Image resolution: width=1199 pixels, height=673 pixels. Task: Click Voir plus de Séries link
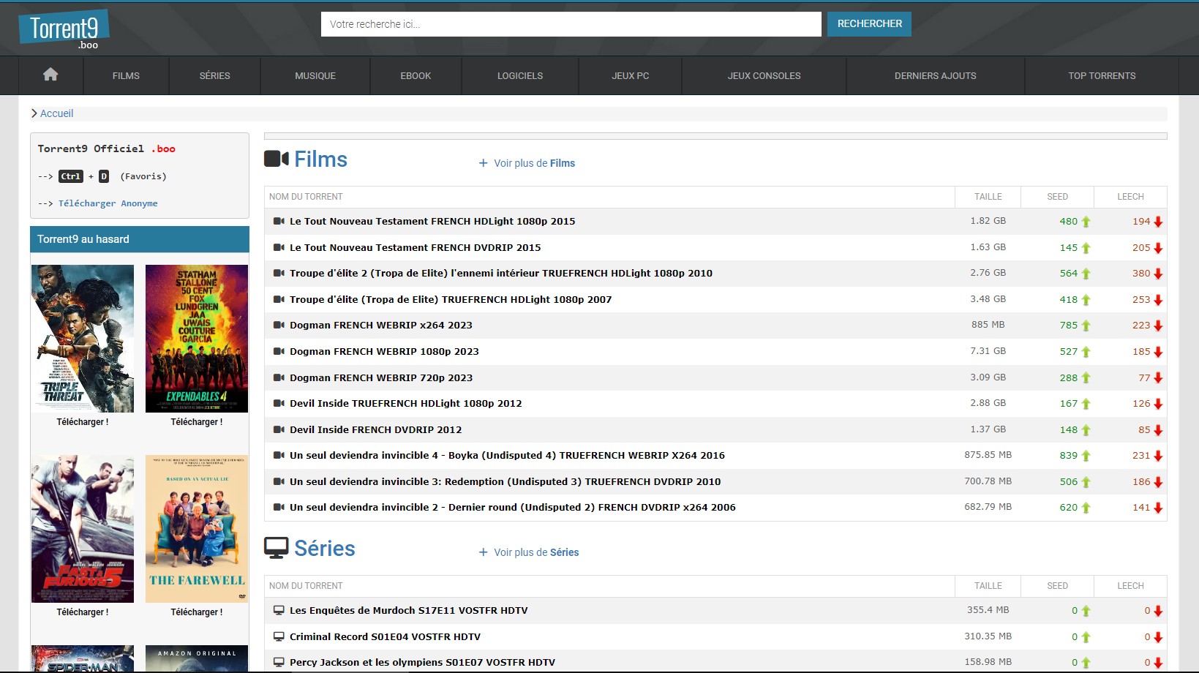tap(536, 552)
